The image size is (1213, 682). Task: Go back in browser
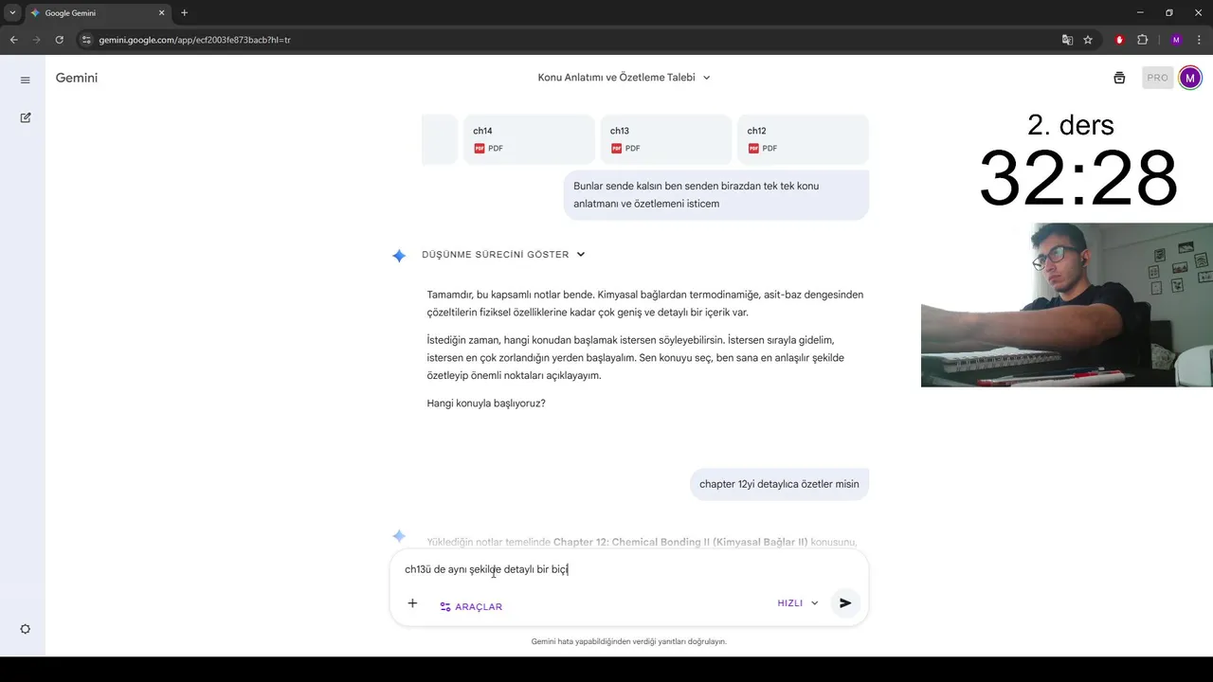pyautogui.click(x=13, y=40)
